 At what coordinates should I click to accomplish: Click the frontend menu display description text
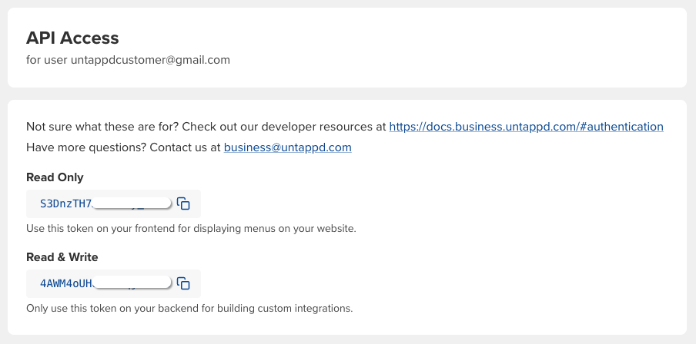191,229
